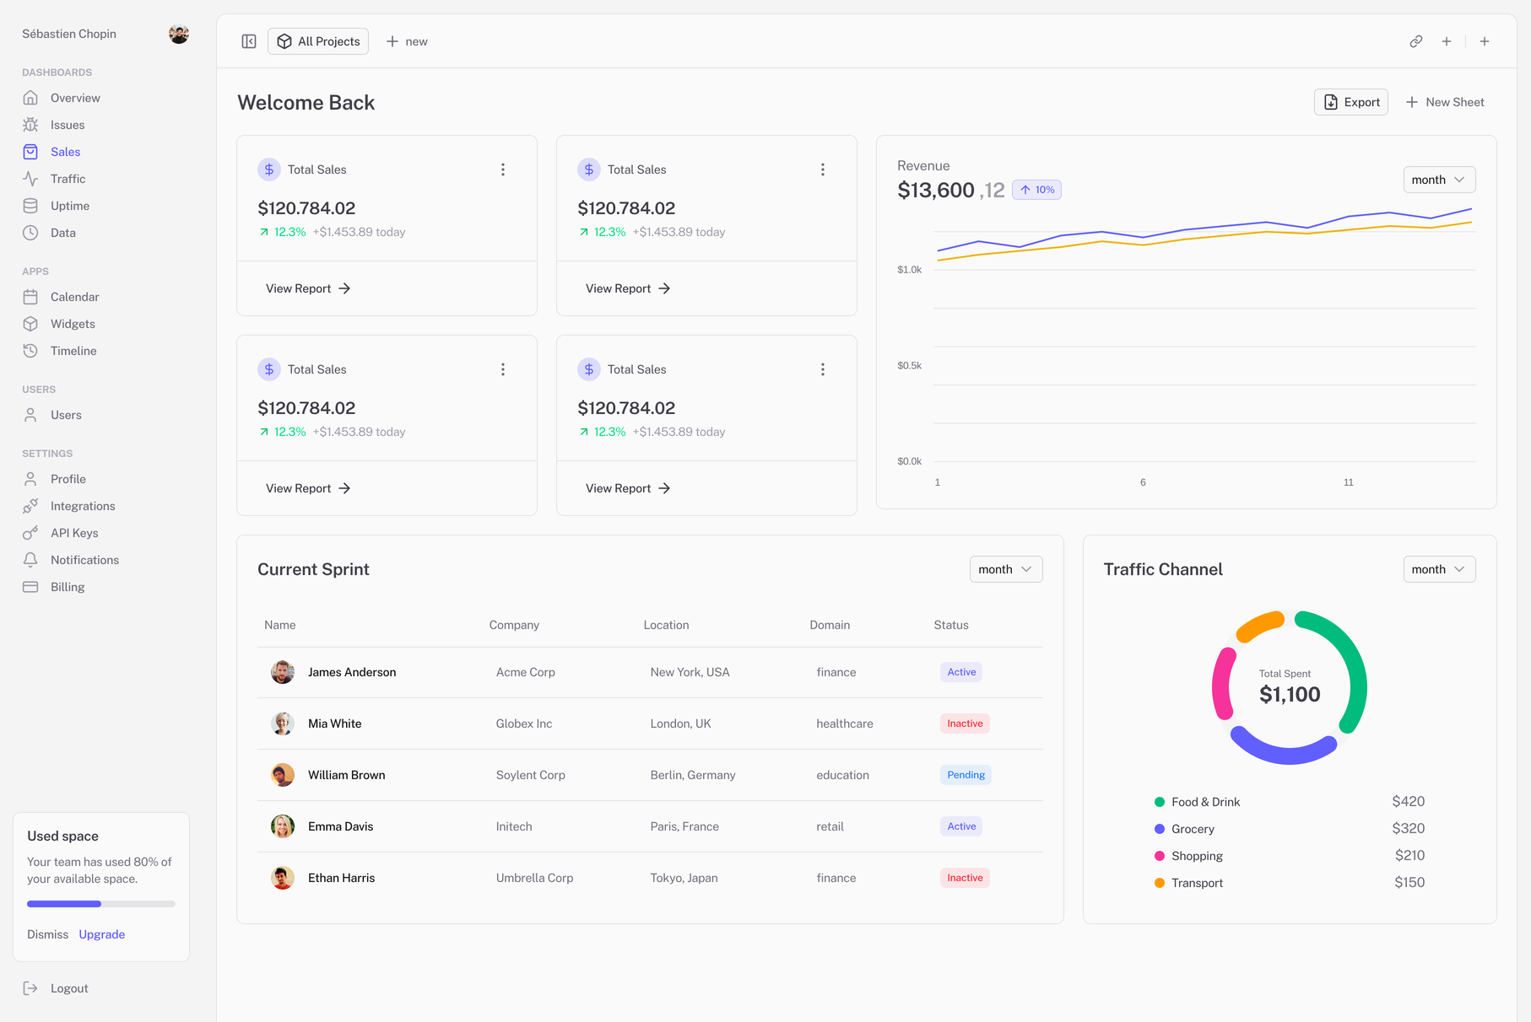Click the Uptime database icon

click(30, 206)
